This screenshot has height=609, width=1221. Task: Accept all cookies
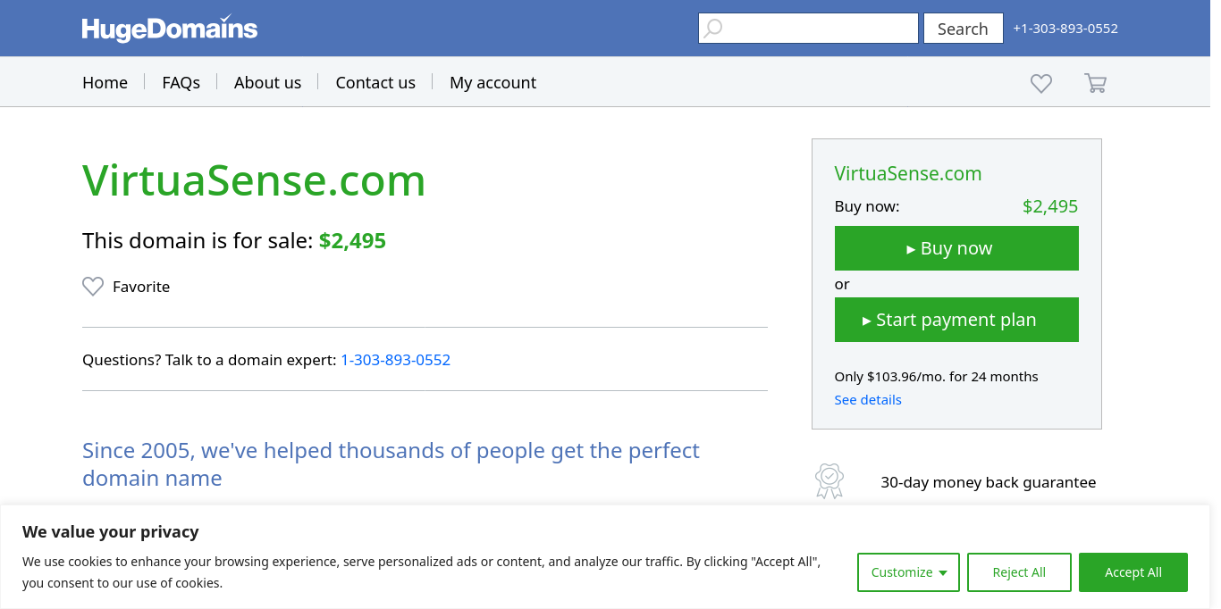click(1133, 572)
